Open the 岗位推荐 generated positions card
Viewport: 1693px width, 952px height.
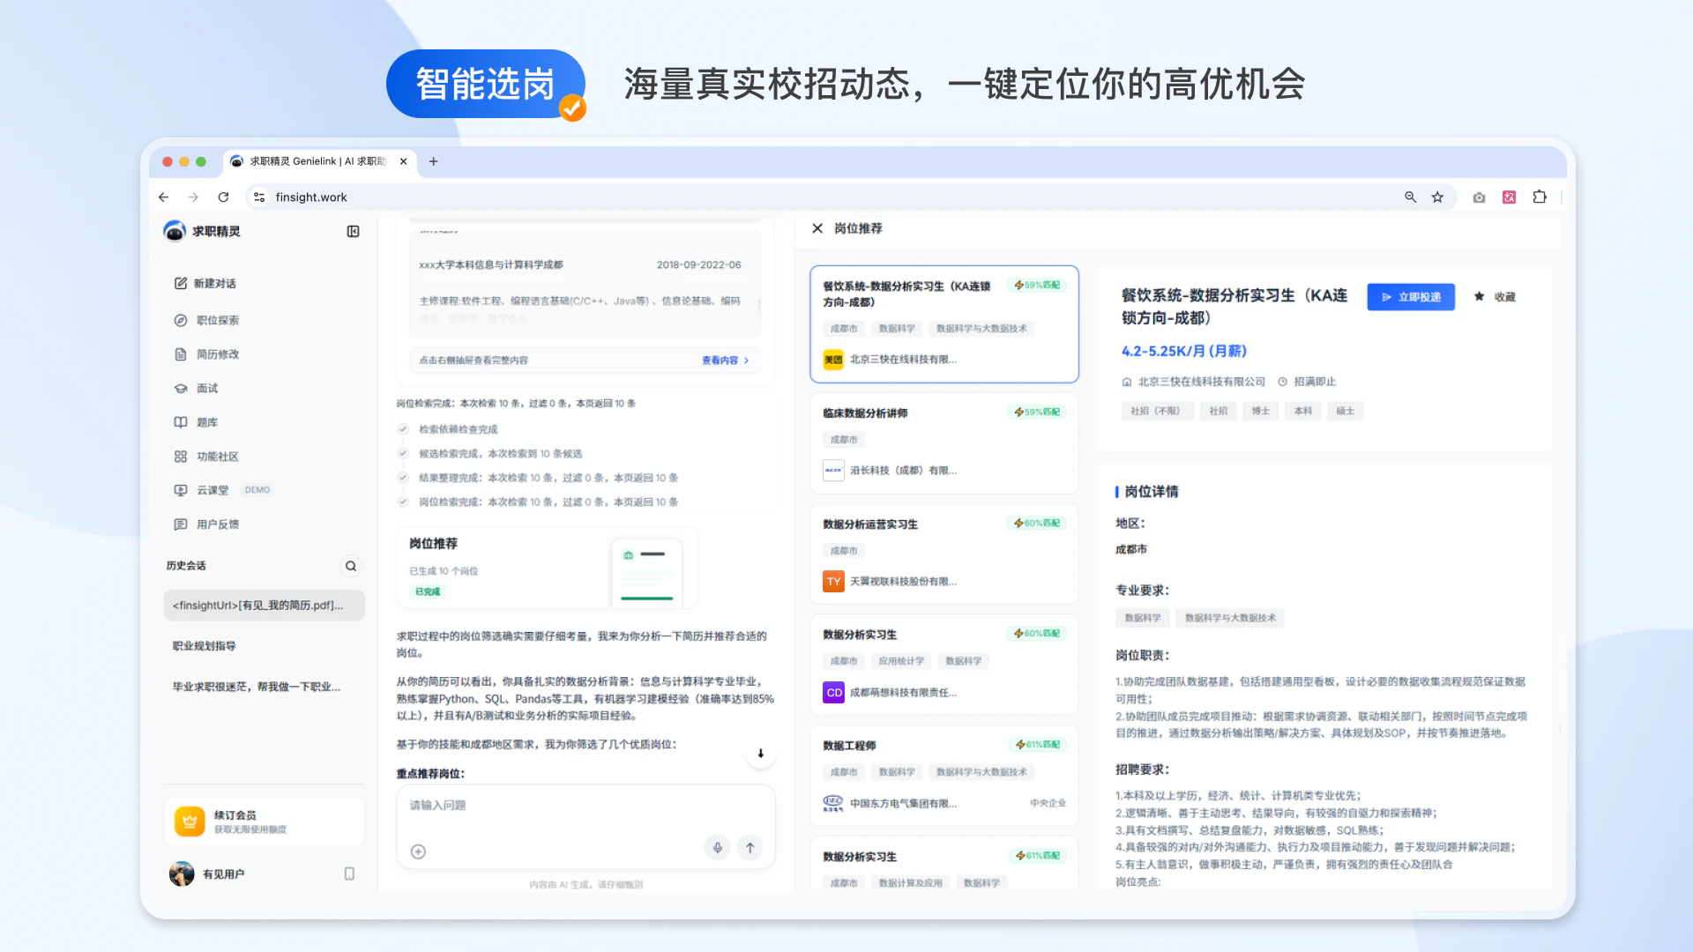tap(547, 569)
